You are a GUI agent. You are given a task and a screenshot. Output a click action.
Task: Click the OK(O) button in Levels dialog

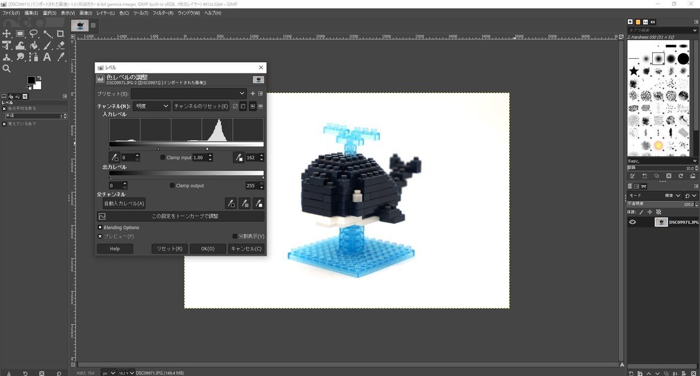208,248
